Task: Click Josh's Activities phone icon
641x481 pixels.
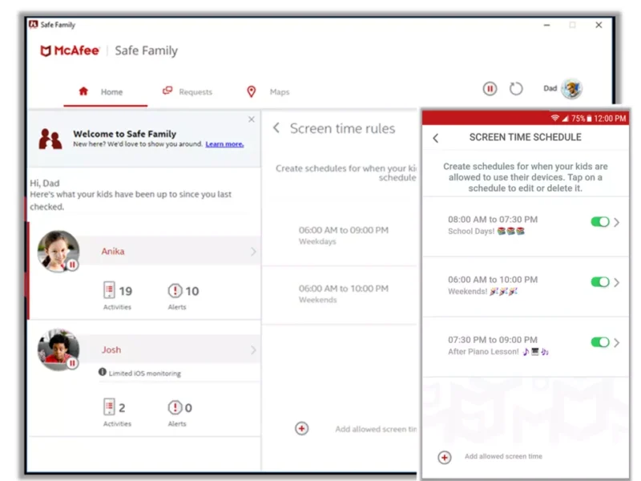Action: pos(110,408)
